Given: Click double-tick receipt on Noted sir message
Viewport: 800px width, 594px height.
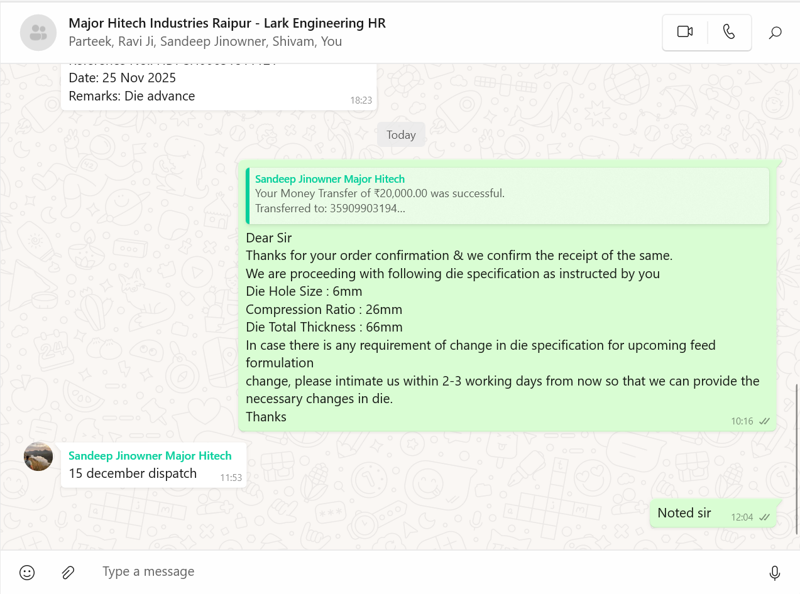Looking at the screenshot, I should click(764, 517).
